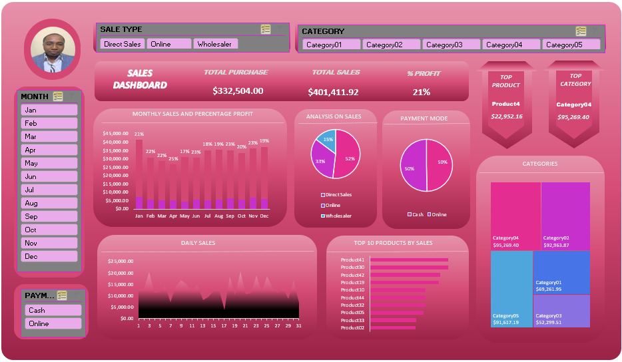Select the Product41 bar in Top 10 chart

(x=408, y=260)
